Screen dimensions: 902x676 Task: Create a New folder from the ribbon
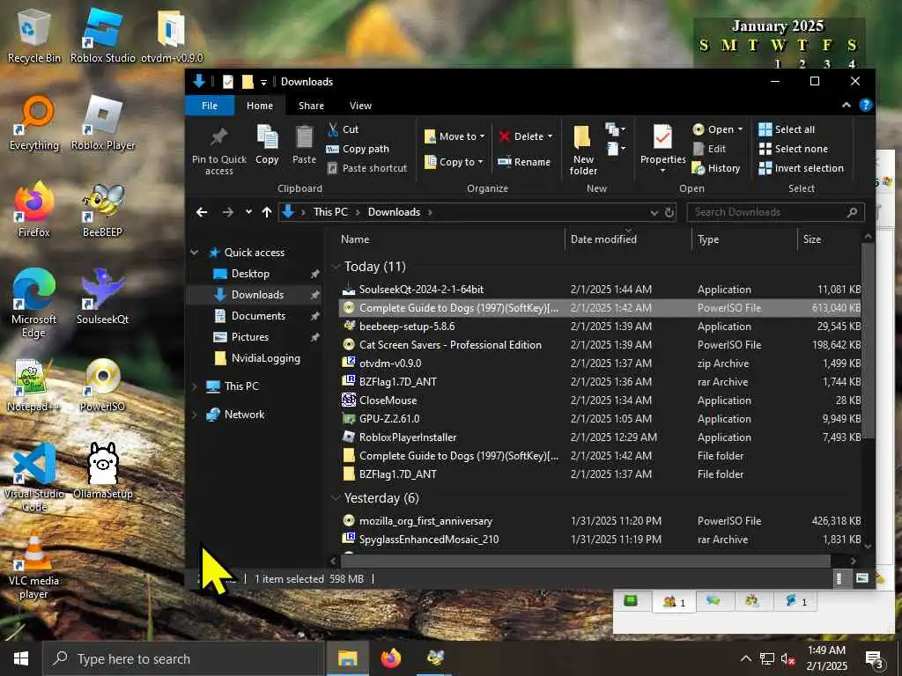click(583, 150)
